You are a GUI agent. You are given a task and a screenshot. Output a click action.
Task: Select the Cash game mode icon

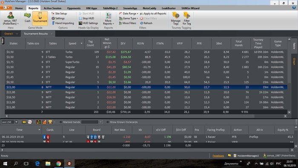pyautogui.click(x=27, y=17)
